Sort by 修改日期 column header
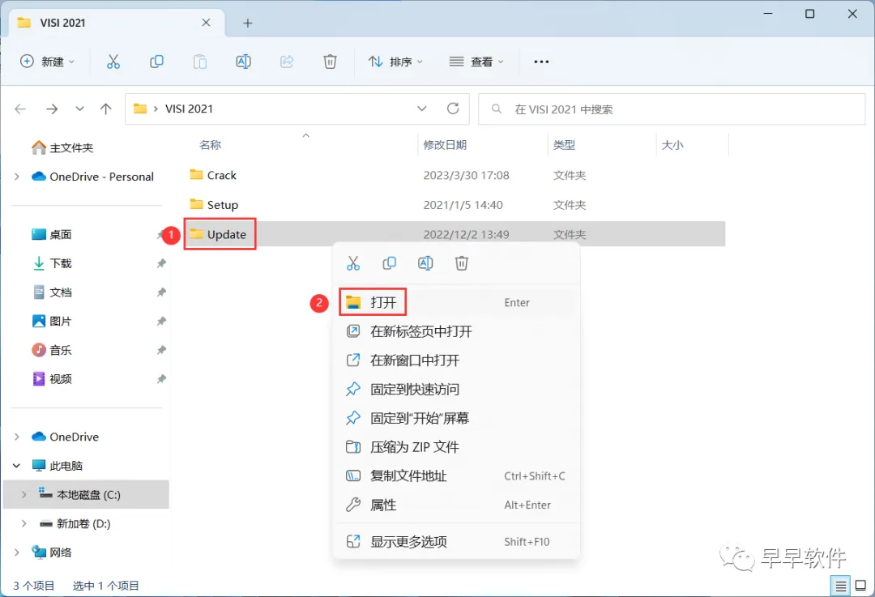The image size is (875, 597). [x=445, y=145]
